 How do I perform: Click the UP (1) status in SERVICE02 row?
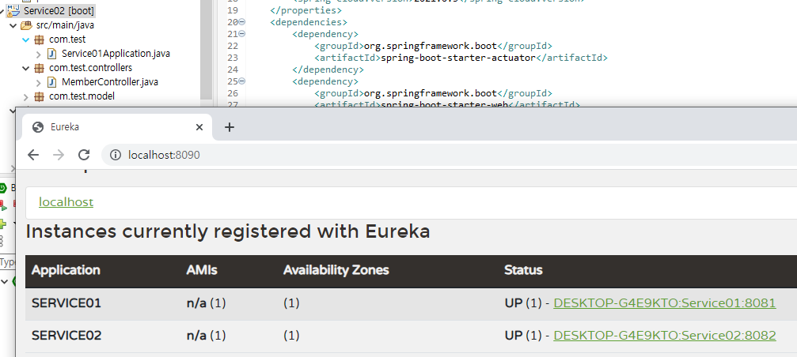[x=523, y=335]
